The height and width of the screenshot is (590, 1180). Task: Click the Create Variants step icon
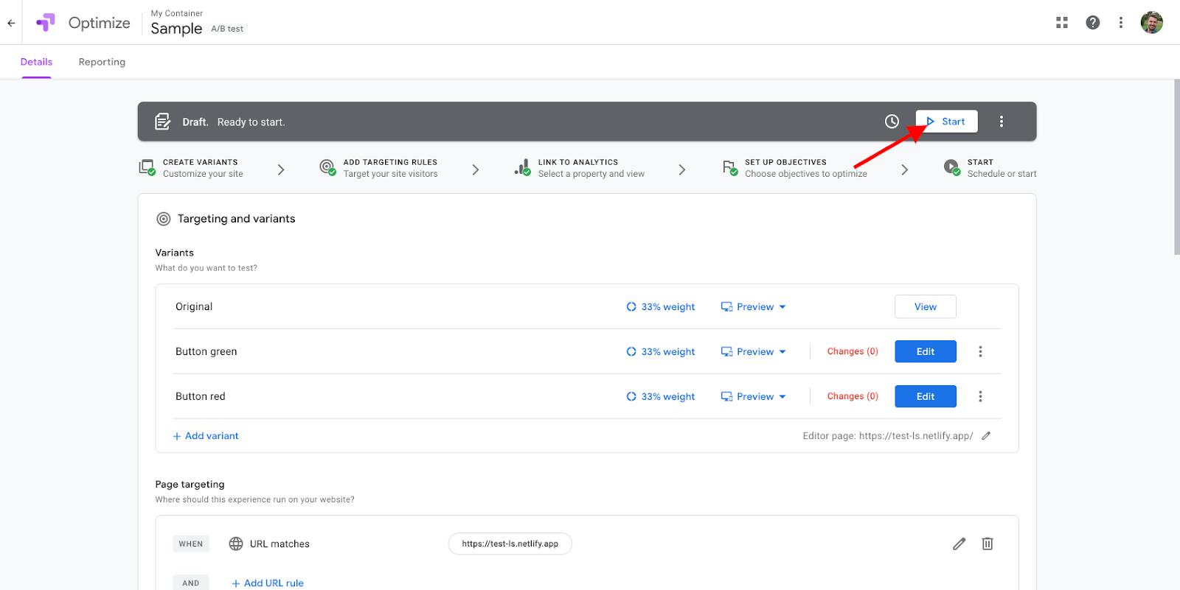point(147,168)
